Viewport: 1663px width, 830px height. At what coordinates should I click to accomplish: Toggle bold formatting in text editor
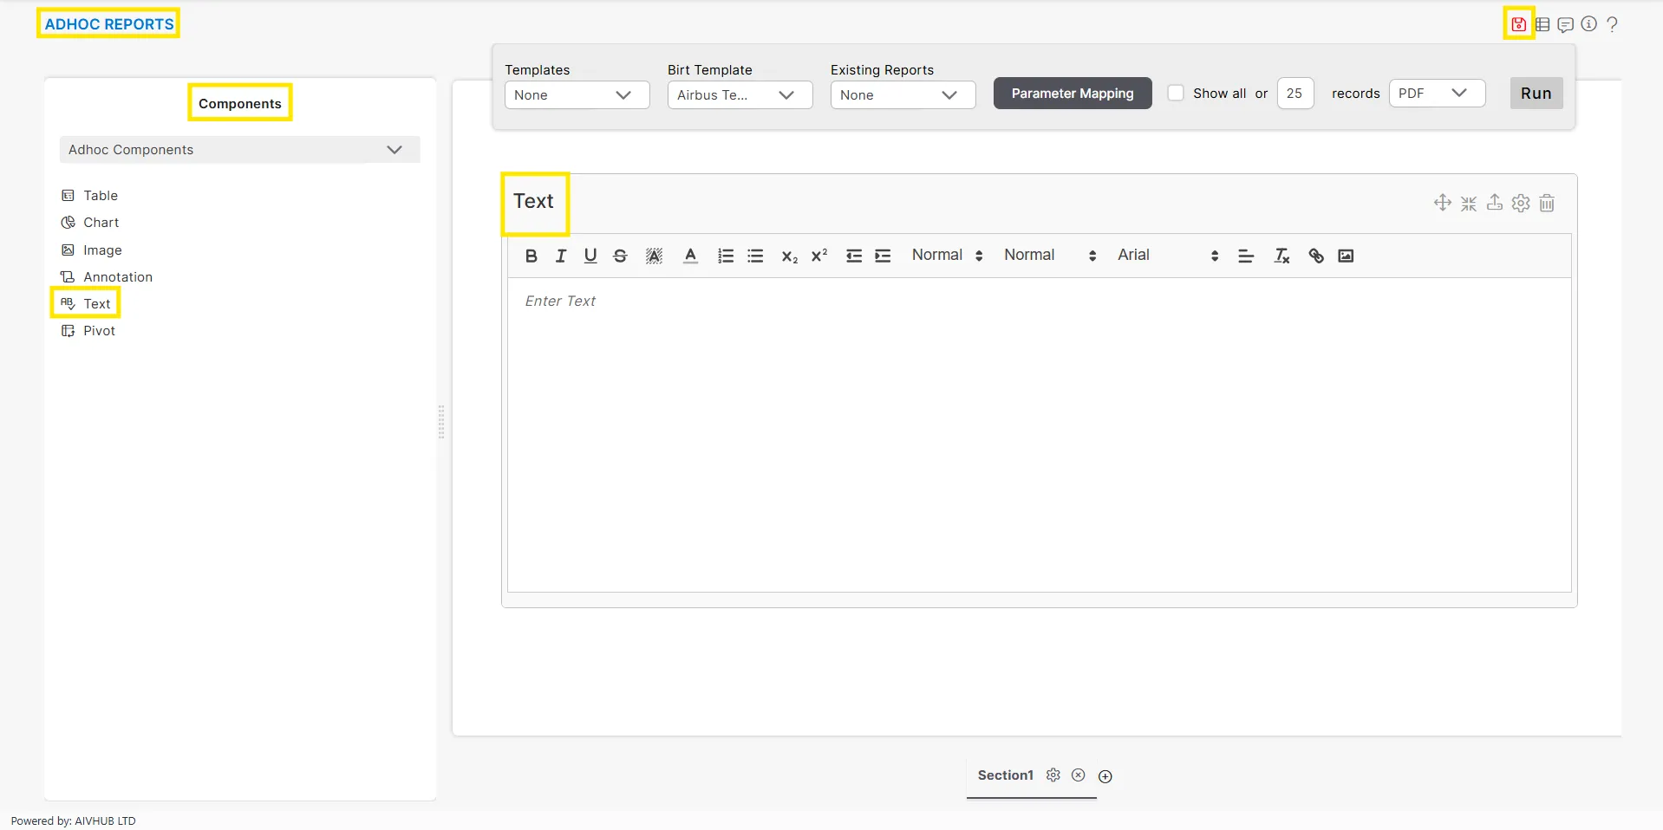[532, 256]
